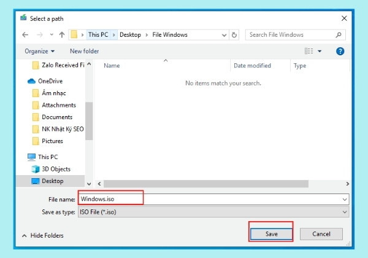This screenshot has width=368, height=258.
Task: Click the File name field containing Windows.iso
Action: (213, 199)
